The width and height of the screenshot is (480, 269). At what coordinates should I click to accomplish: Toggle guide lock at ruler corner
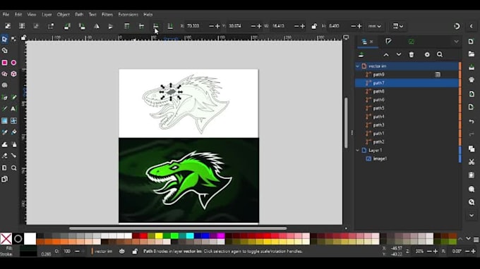[x=23, y=37]
